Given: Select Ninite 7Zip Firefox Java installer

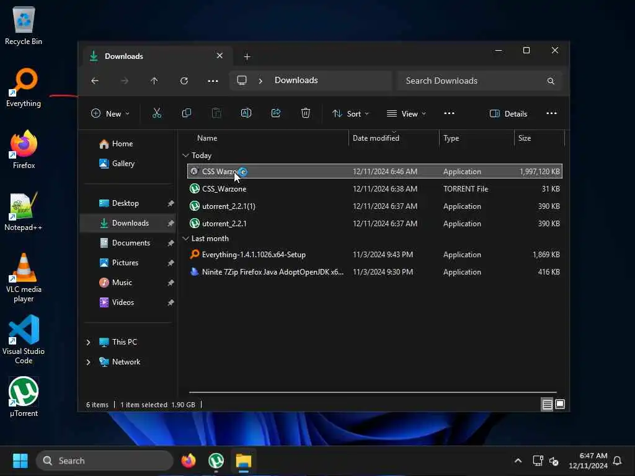Looking at the screenshot, I should (375, 272).
